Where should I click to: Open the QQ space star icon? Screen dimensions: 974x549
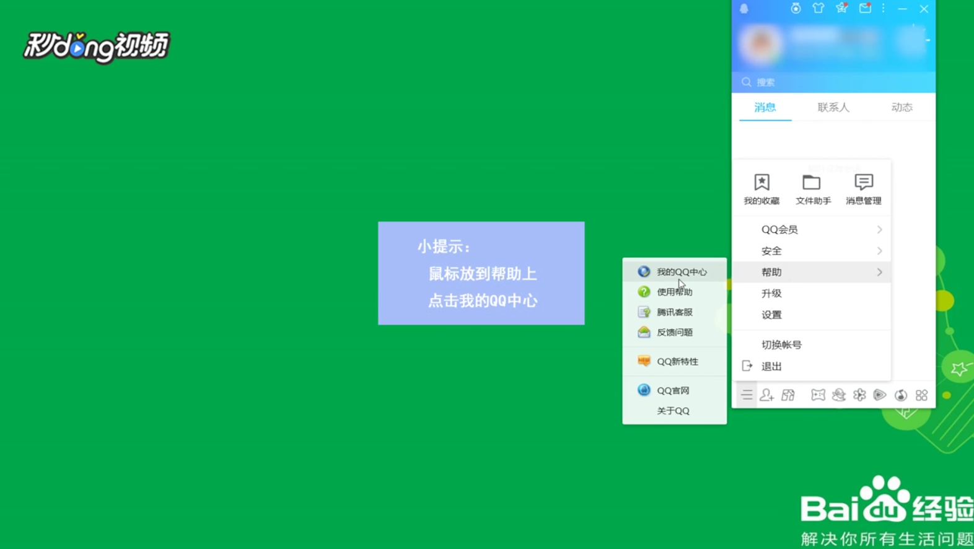click(x=841, y=8)
